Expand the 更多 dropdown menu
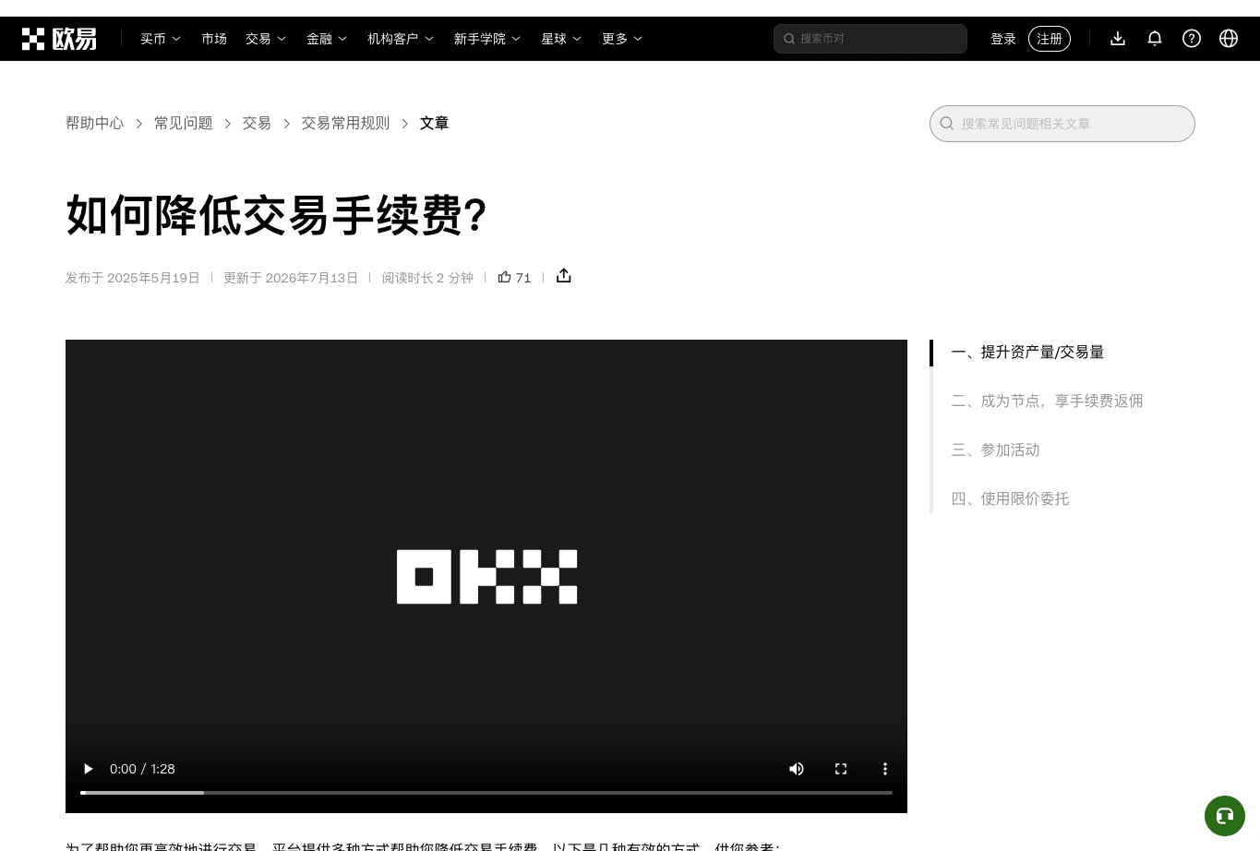Viewport: 1260px width, 851px height. pyautogui.click(x=622, y=39)
